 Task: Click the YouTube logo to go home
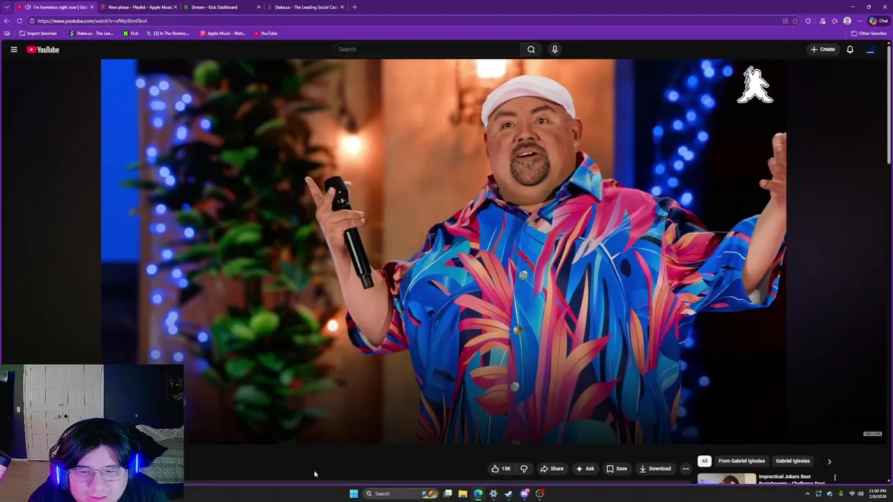coord(43,50)
